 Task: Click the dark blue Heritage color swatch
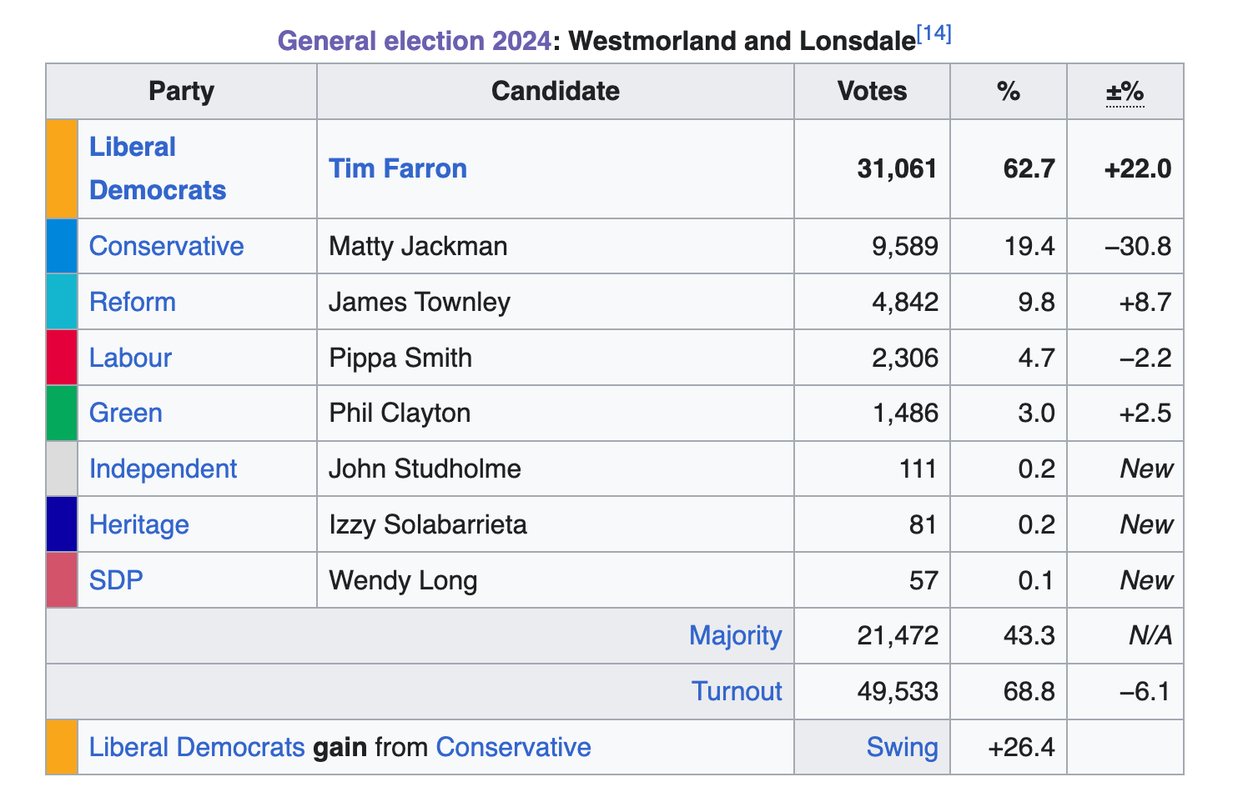(62, 524)
